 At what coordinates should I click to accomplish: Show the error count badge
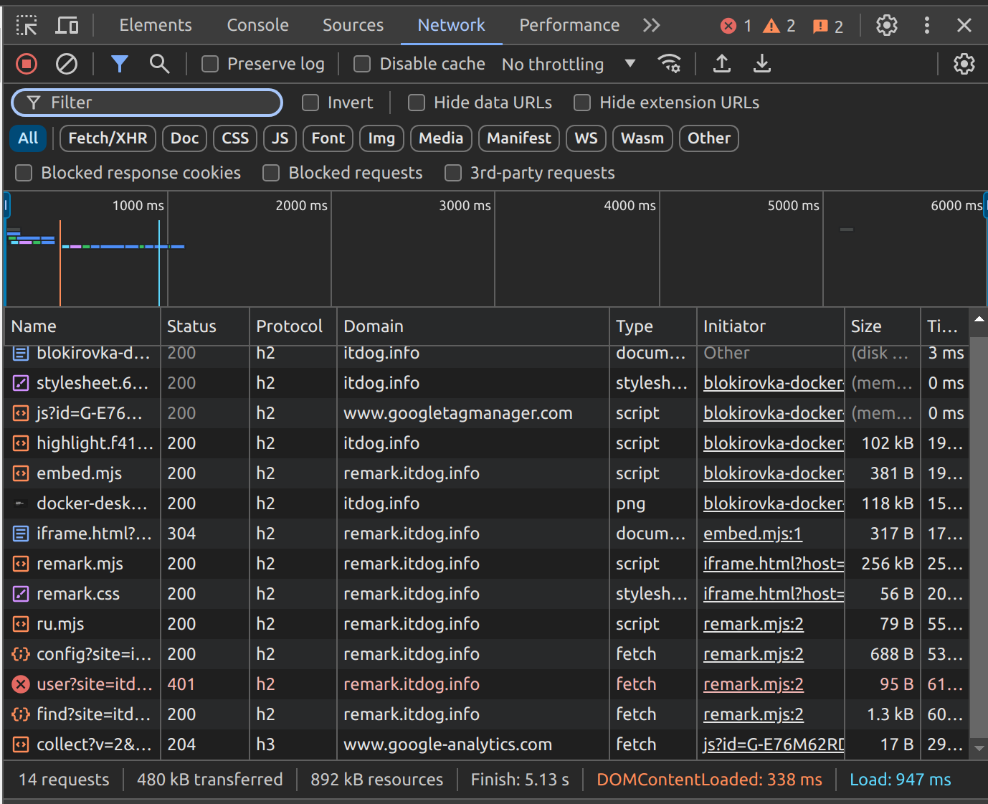click(736, 26)
